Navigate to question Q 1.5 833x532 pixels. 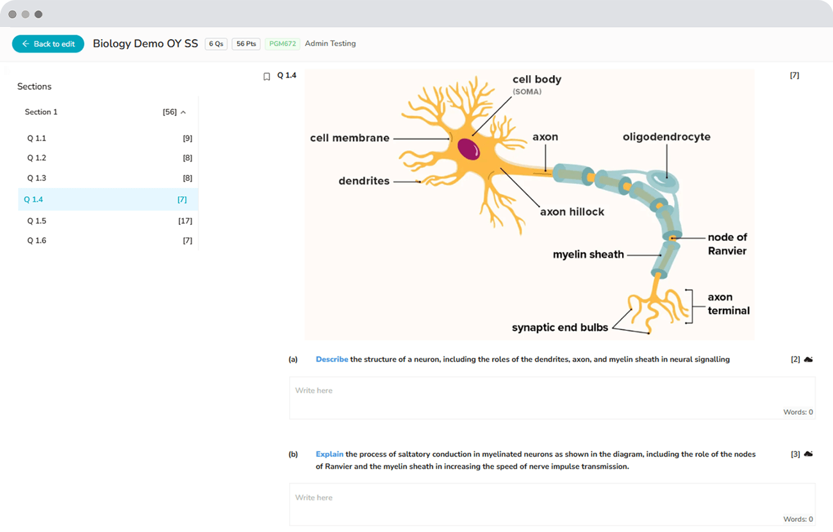(x=37, y=221)
